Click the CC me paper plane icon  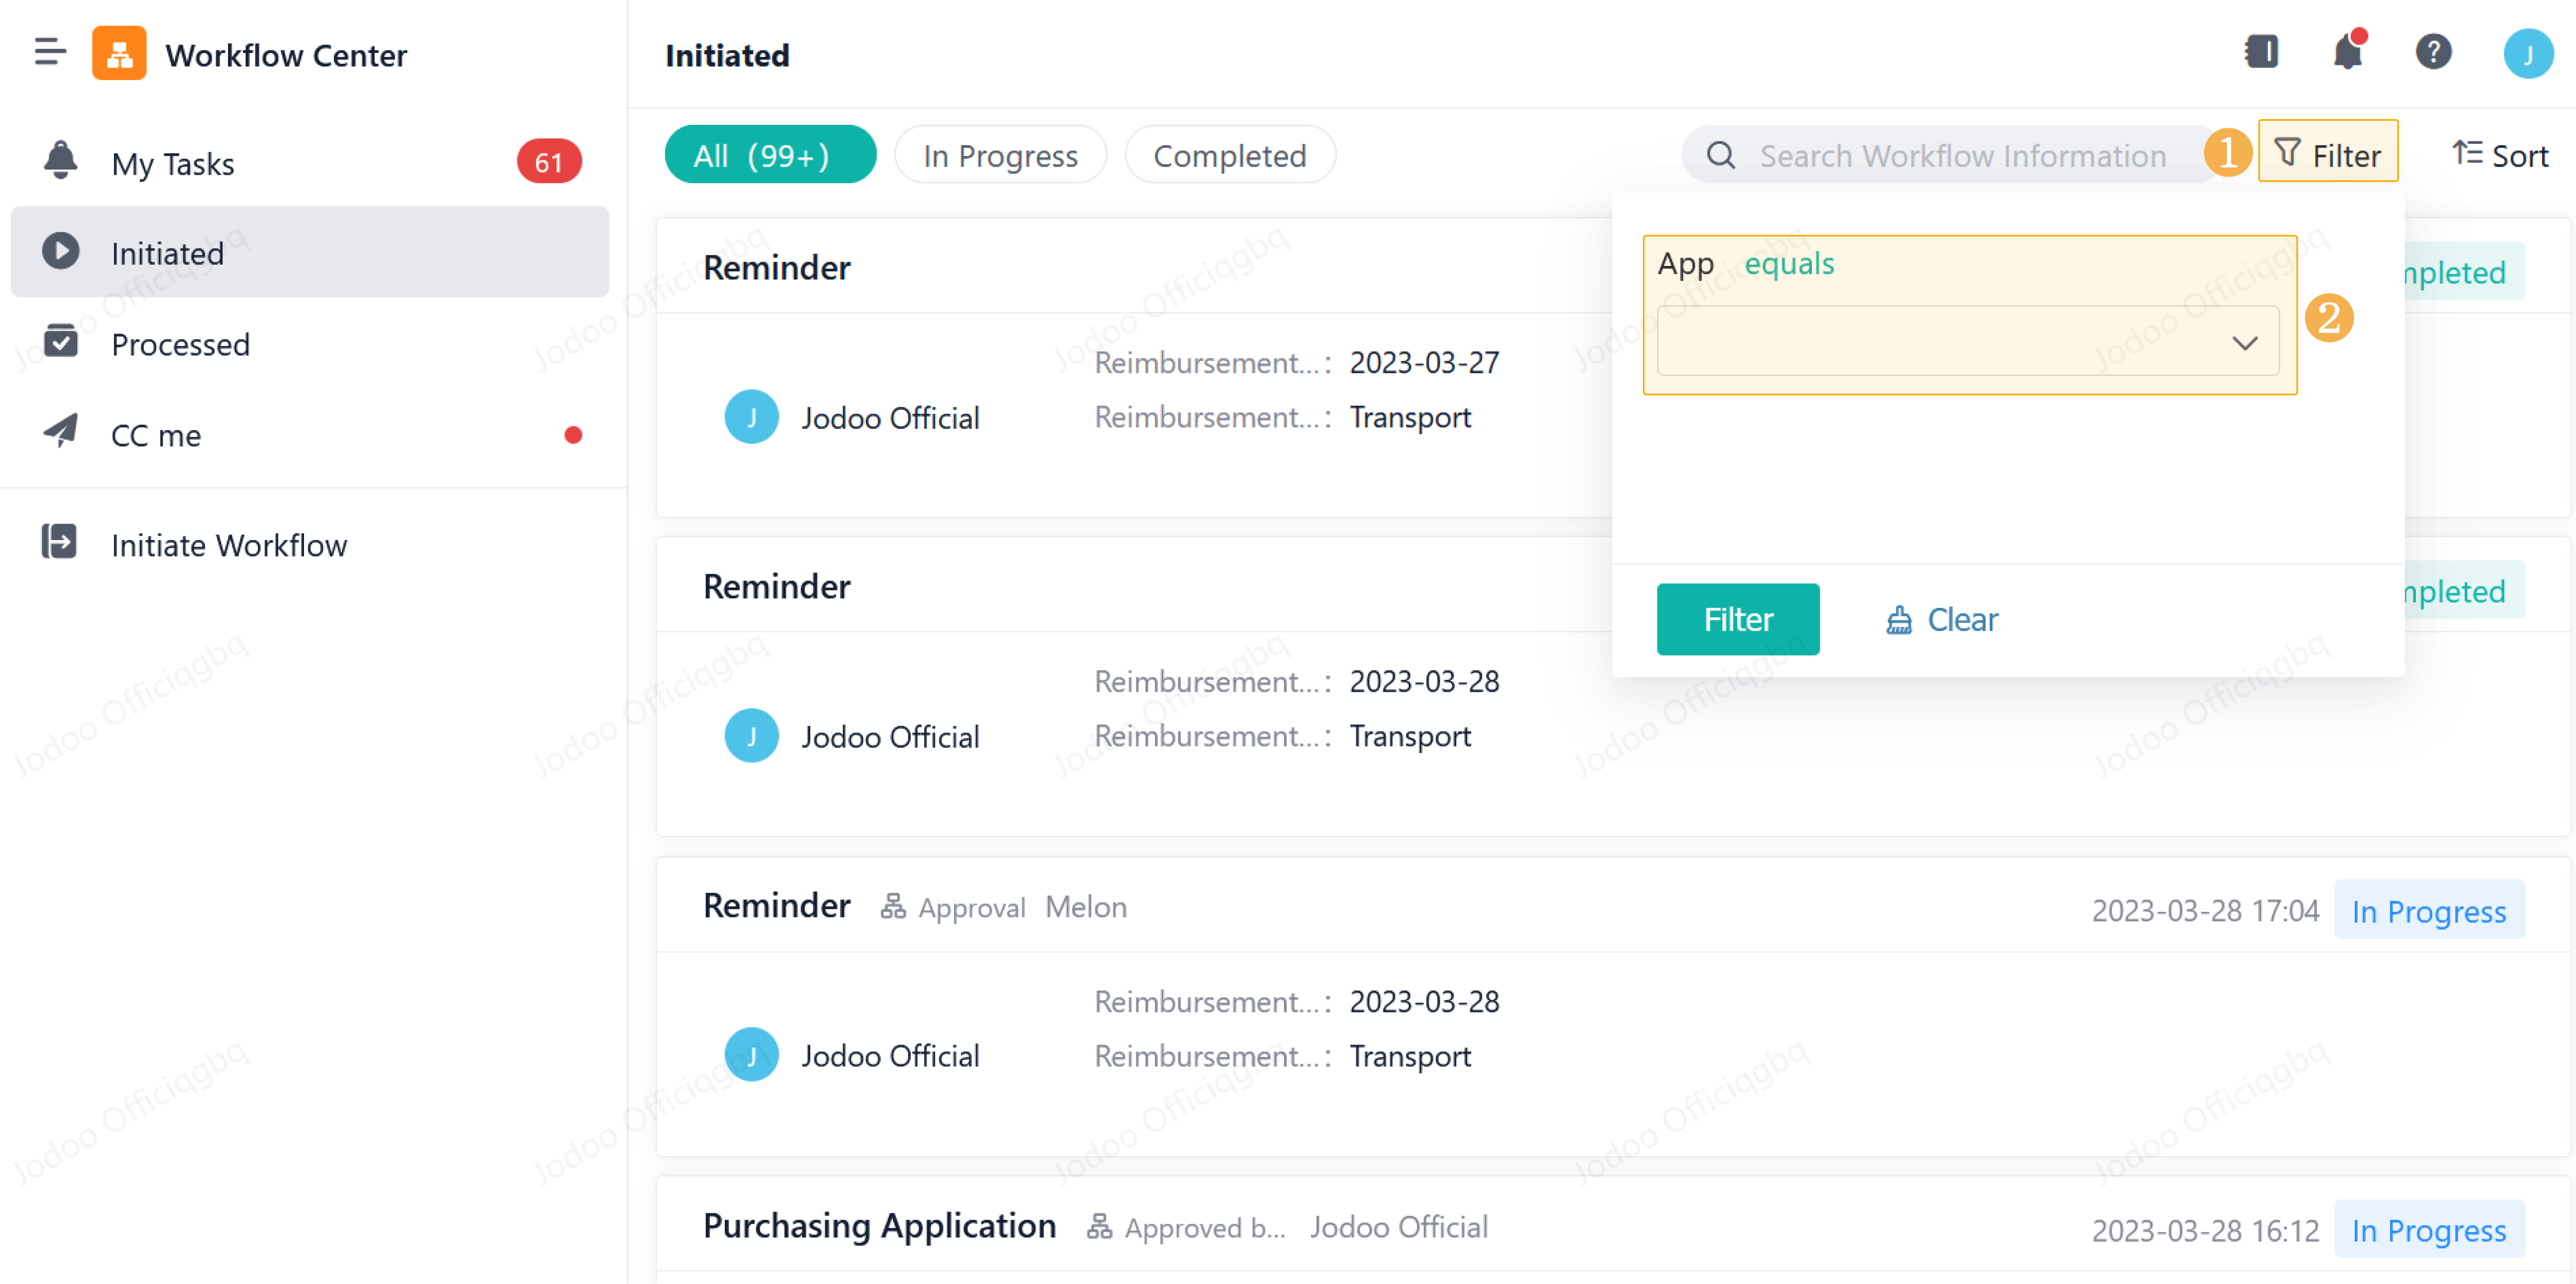(x=61, y=431)
